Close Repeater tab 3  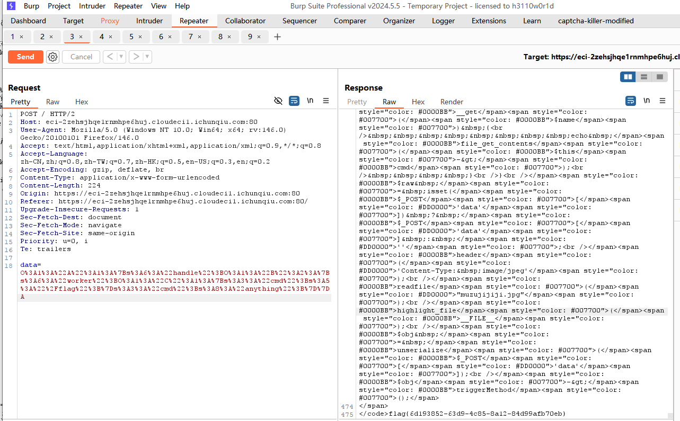(x=81, y=37)
